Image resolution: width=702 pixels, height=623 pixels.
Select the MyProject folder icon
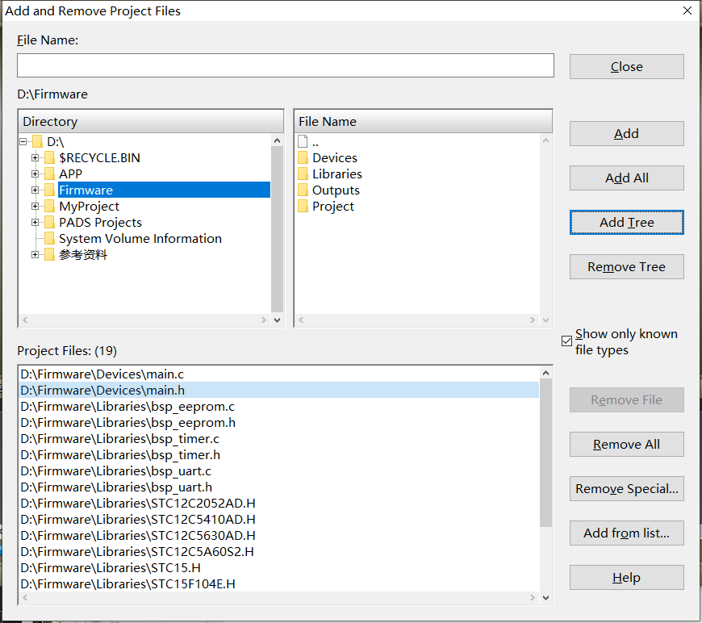point(50,206)
